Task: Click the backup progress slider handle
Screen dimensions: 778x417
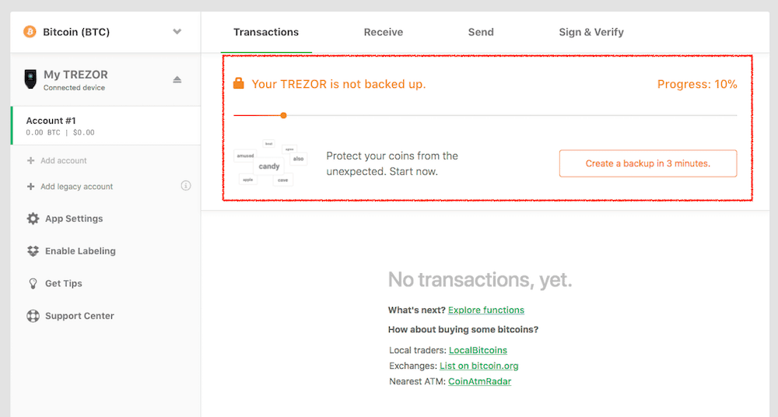Action: (283, 115)
